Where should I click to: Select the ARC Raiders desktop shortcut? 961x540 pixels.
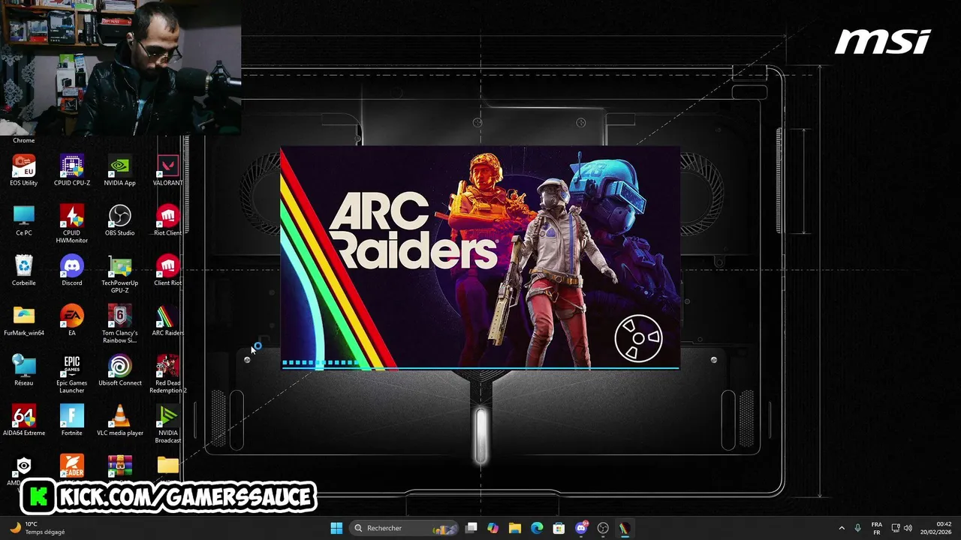167,320
